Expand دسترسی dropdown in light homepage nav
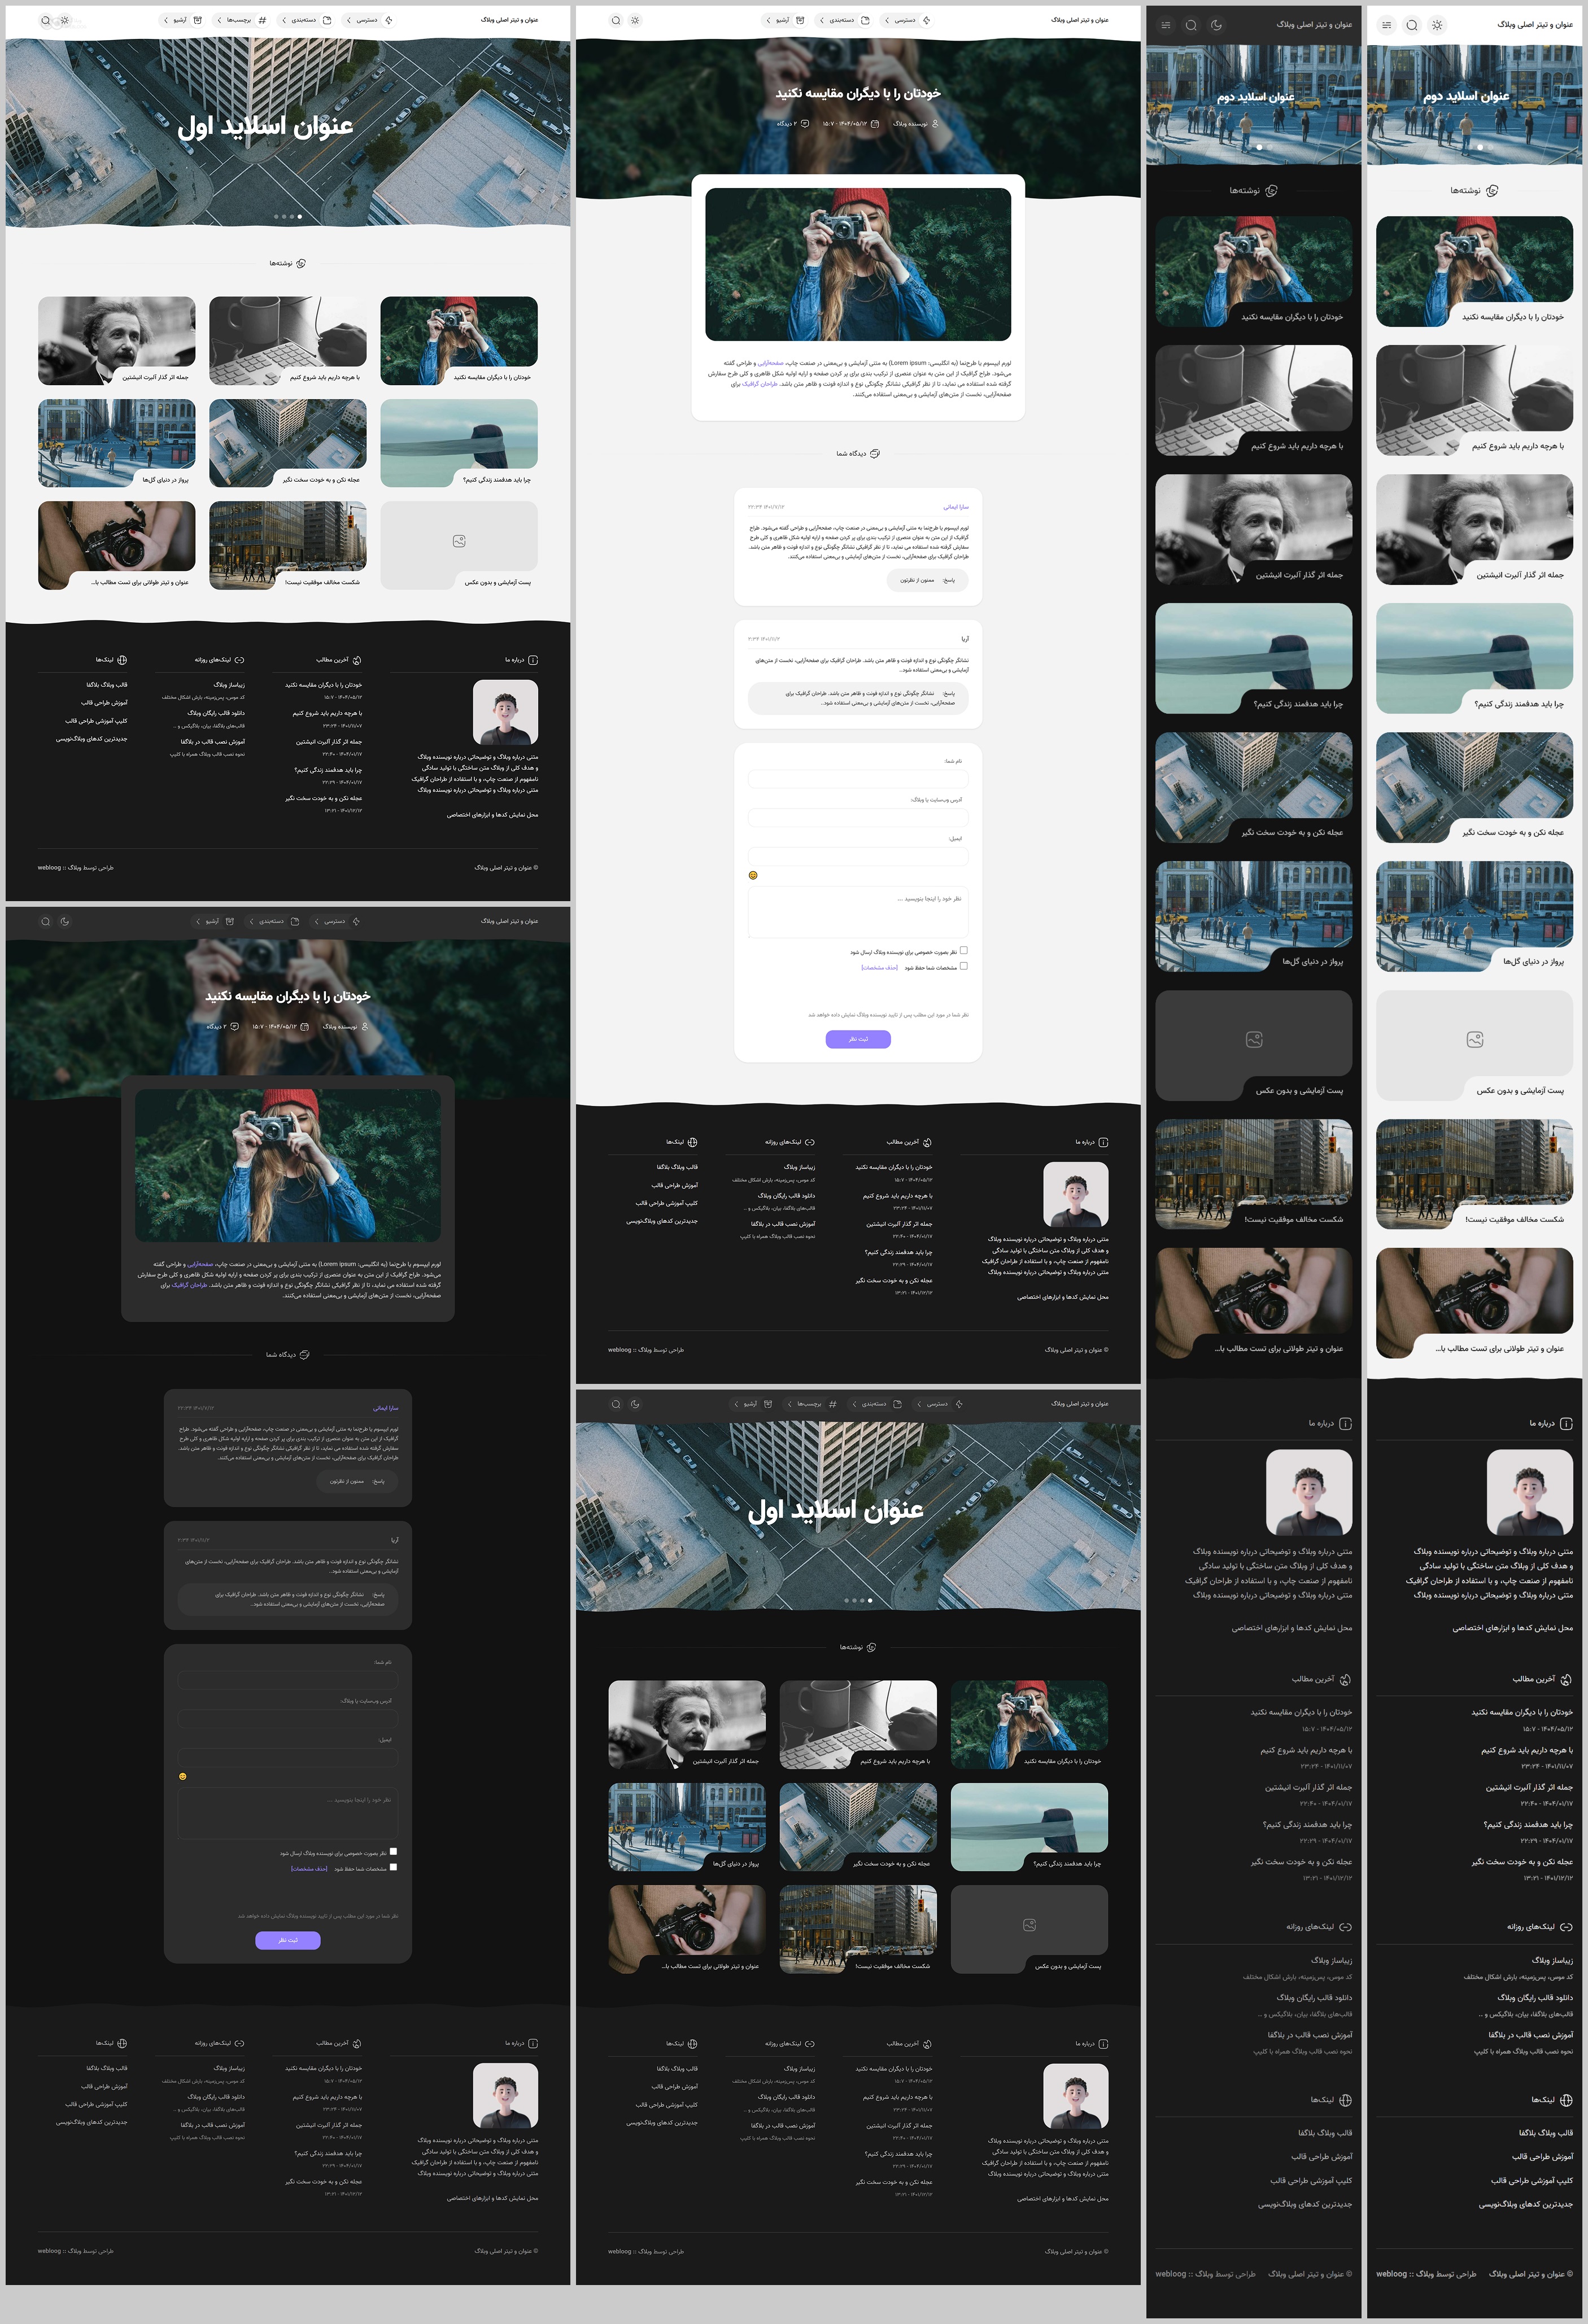This screenshot has width=1588, height=2324. click(x=367, y=20)
